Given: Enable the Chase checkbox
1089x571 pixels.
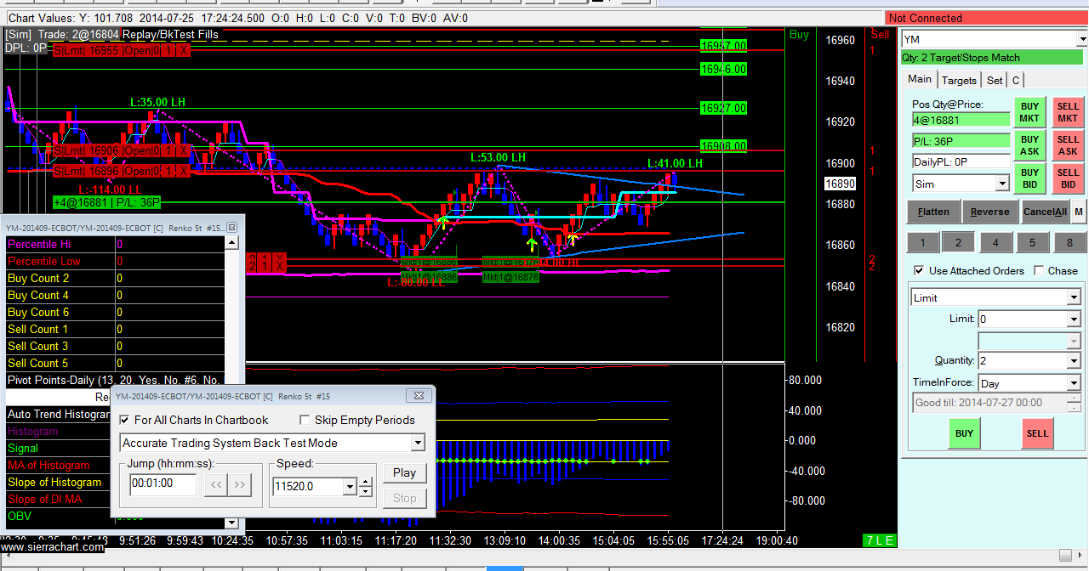Looking at the screenshot, I should 1039,270.
